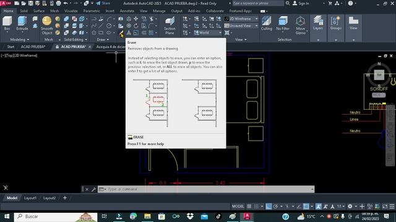Viewport: 396px width, 222px height.
Task: Click the search magnifier icon in title bar
Action: coord(288,3)
